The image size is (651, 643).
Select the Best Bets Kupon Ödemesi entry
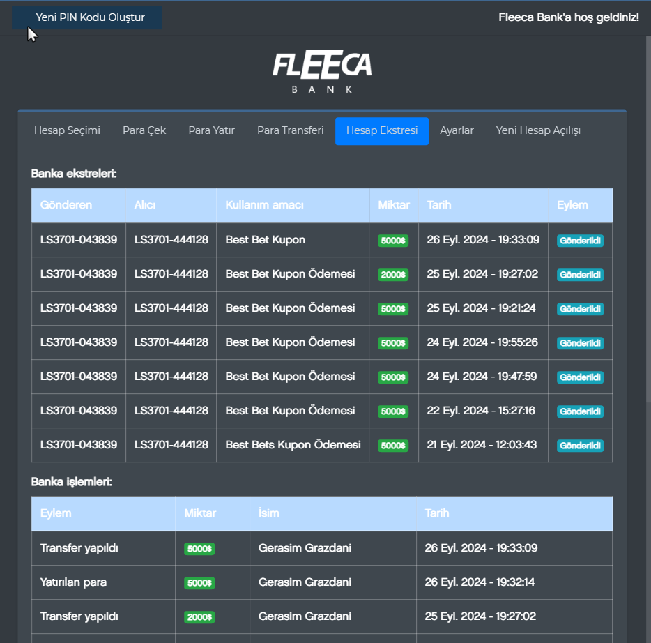click(293, 445)
